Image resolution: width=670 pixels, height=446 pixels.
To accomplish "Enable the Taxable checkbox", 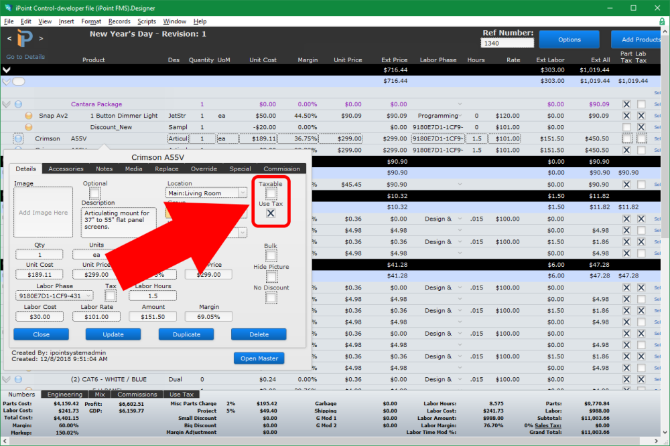I will 271,193.
